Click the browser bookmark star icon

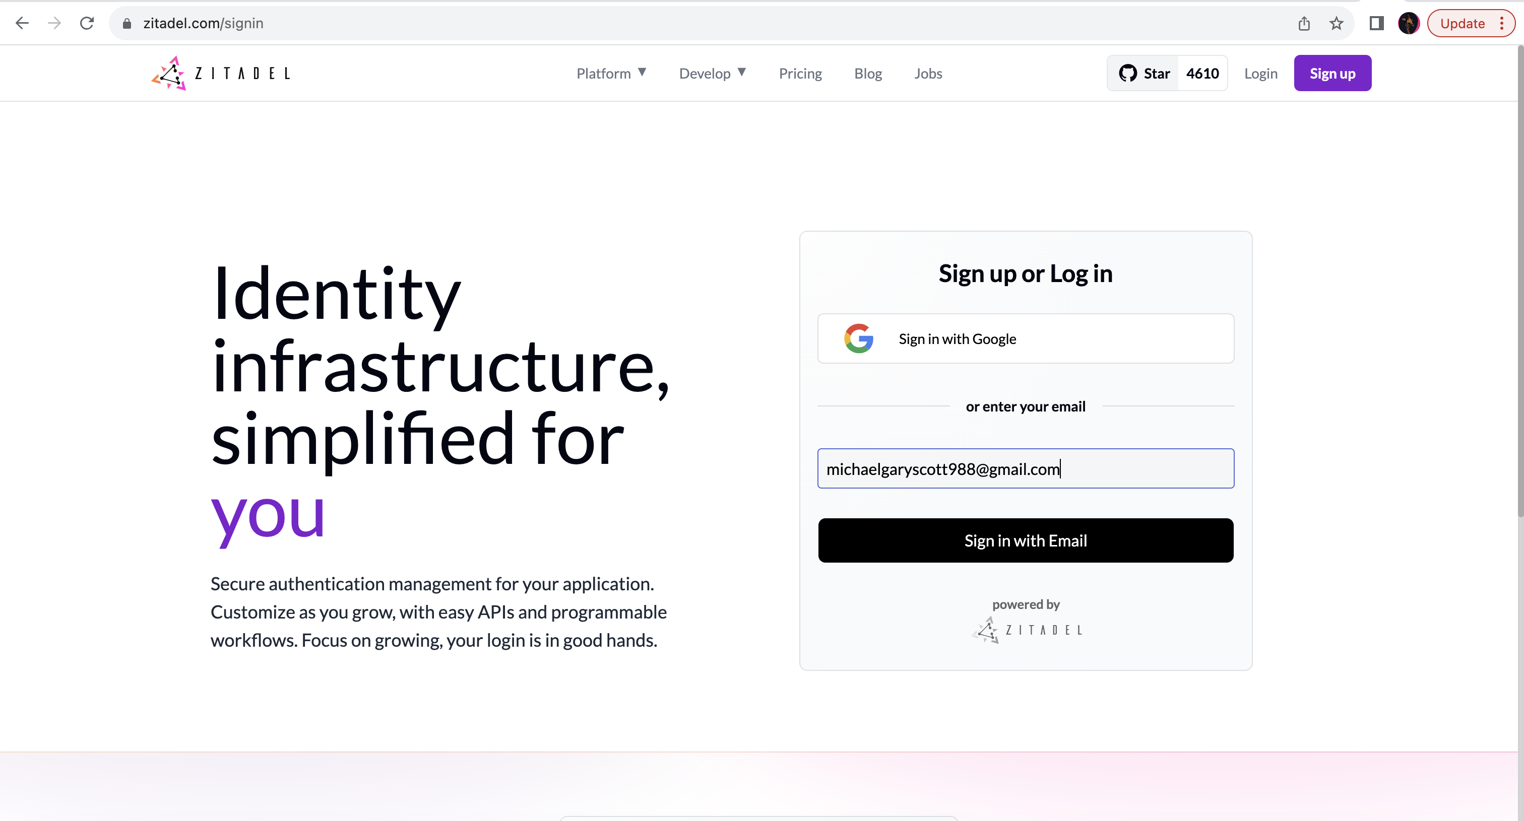click(1336, 22)
